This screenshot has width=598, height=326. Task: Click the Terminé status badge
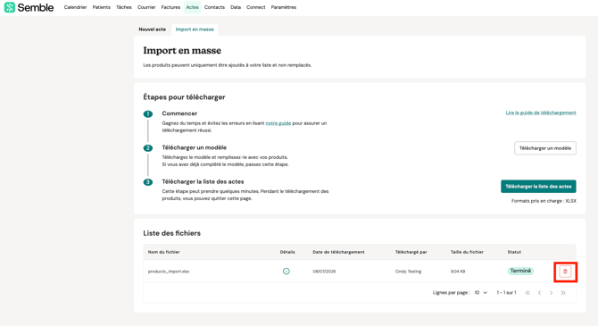click(520, 271)
